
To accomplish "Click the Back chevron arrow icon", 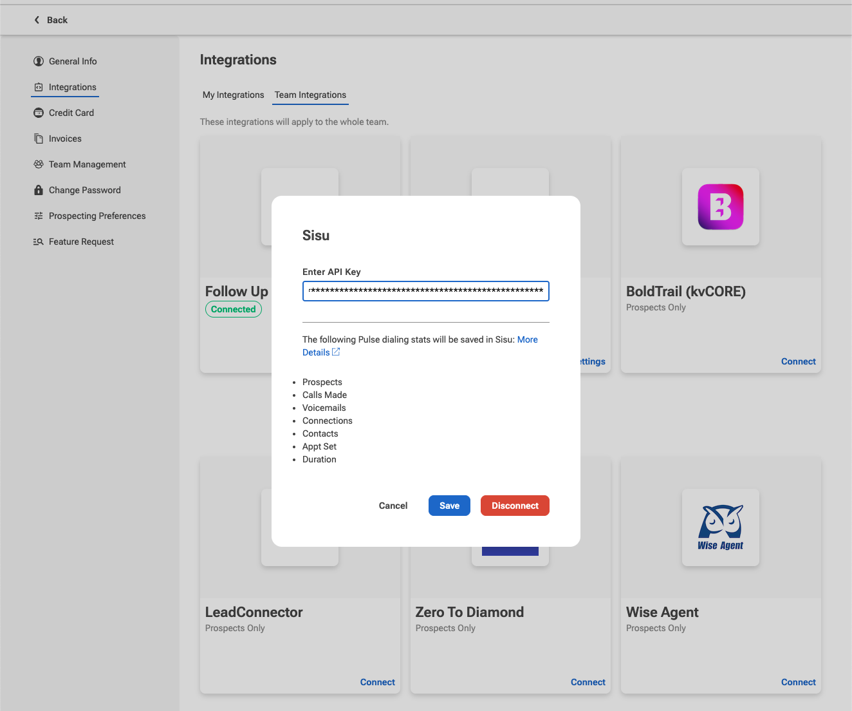I will 37,20.
